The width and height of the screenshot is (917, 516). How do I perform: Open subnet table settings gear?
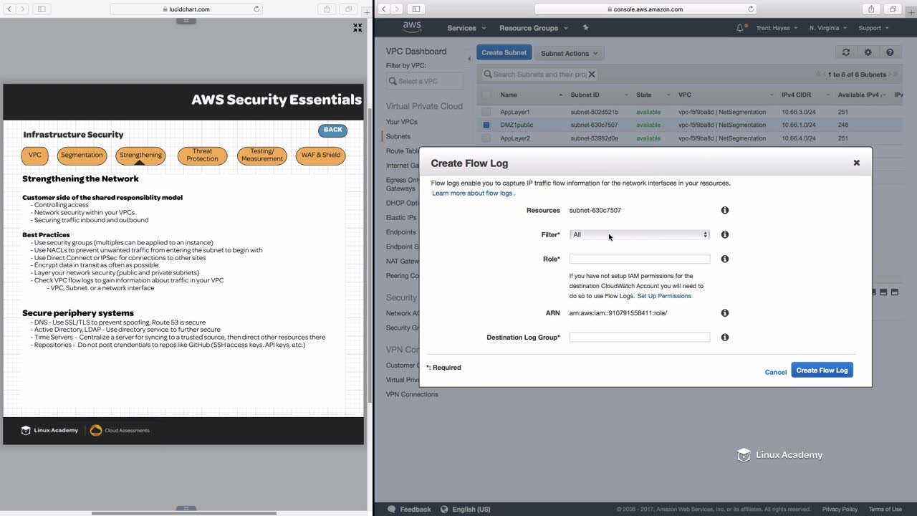(868, 52)
